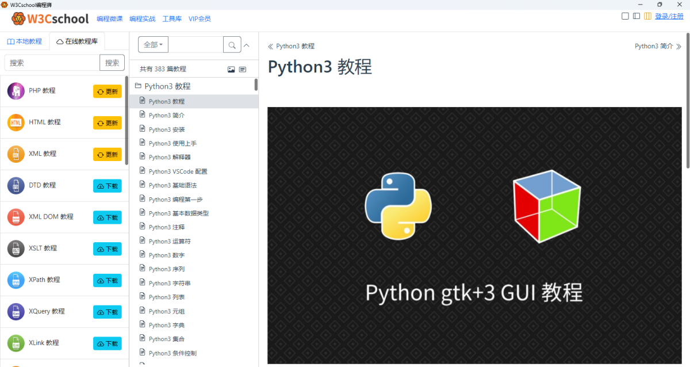Toggle single-pane layout icon

pyautogui.click(x=625, y=16)
